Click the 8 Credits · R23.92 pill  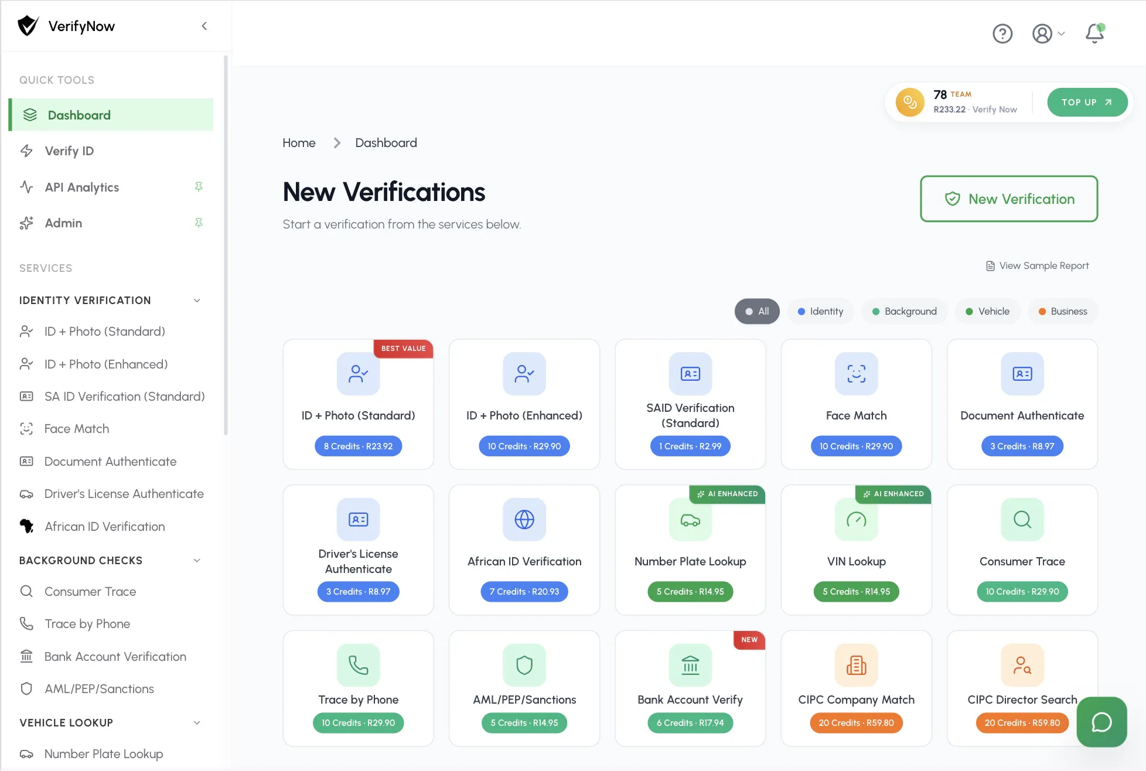pos(359,446)
